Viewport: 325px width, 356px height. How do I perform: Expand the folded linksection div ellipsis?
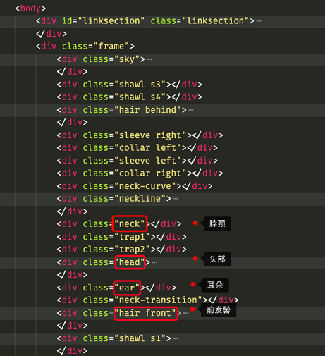(259, 21)
